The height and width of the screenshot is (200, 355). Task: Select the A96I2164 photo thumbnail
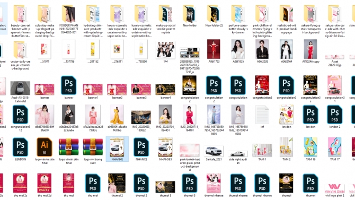287,49
